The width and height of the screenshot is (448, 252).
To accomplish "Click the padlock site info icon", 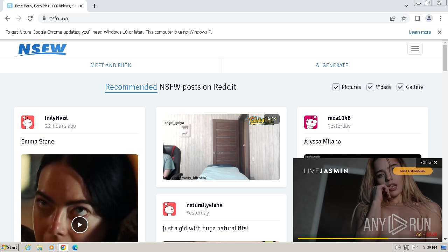I will (x=44, y=18).
